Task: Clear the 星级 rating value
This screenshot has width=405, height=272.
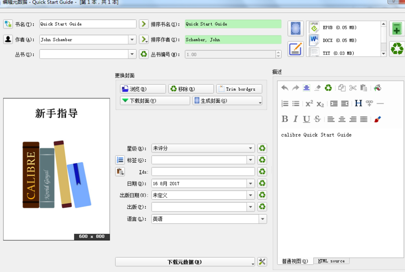Action: click(x=262, y=148)
